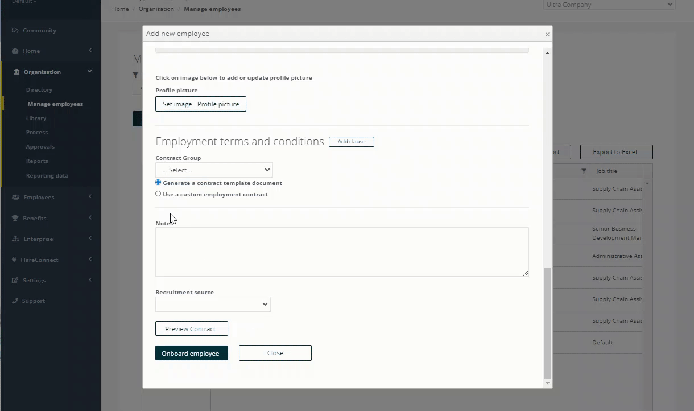
Task: Click the Job title column header
Action: point(617,171)
